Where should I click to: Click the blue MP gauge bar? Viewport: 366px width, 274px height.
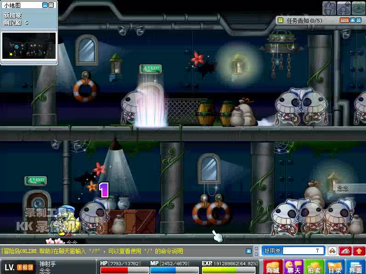(174, 270)
